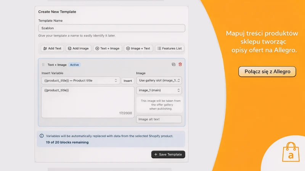Add an Image block
The width and height of the screenshot is (305, 171).
[x=79, y=49]
